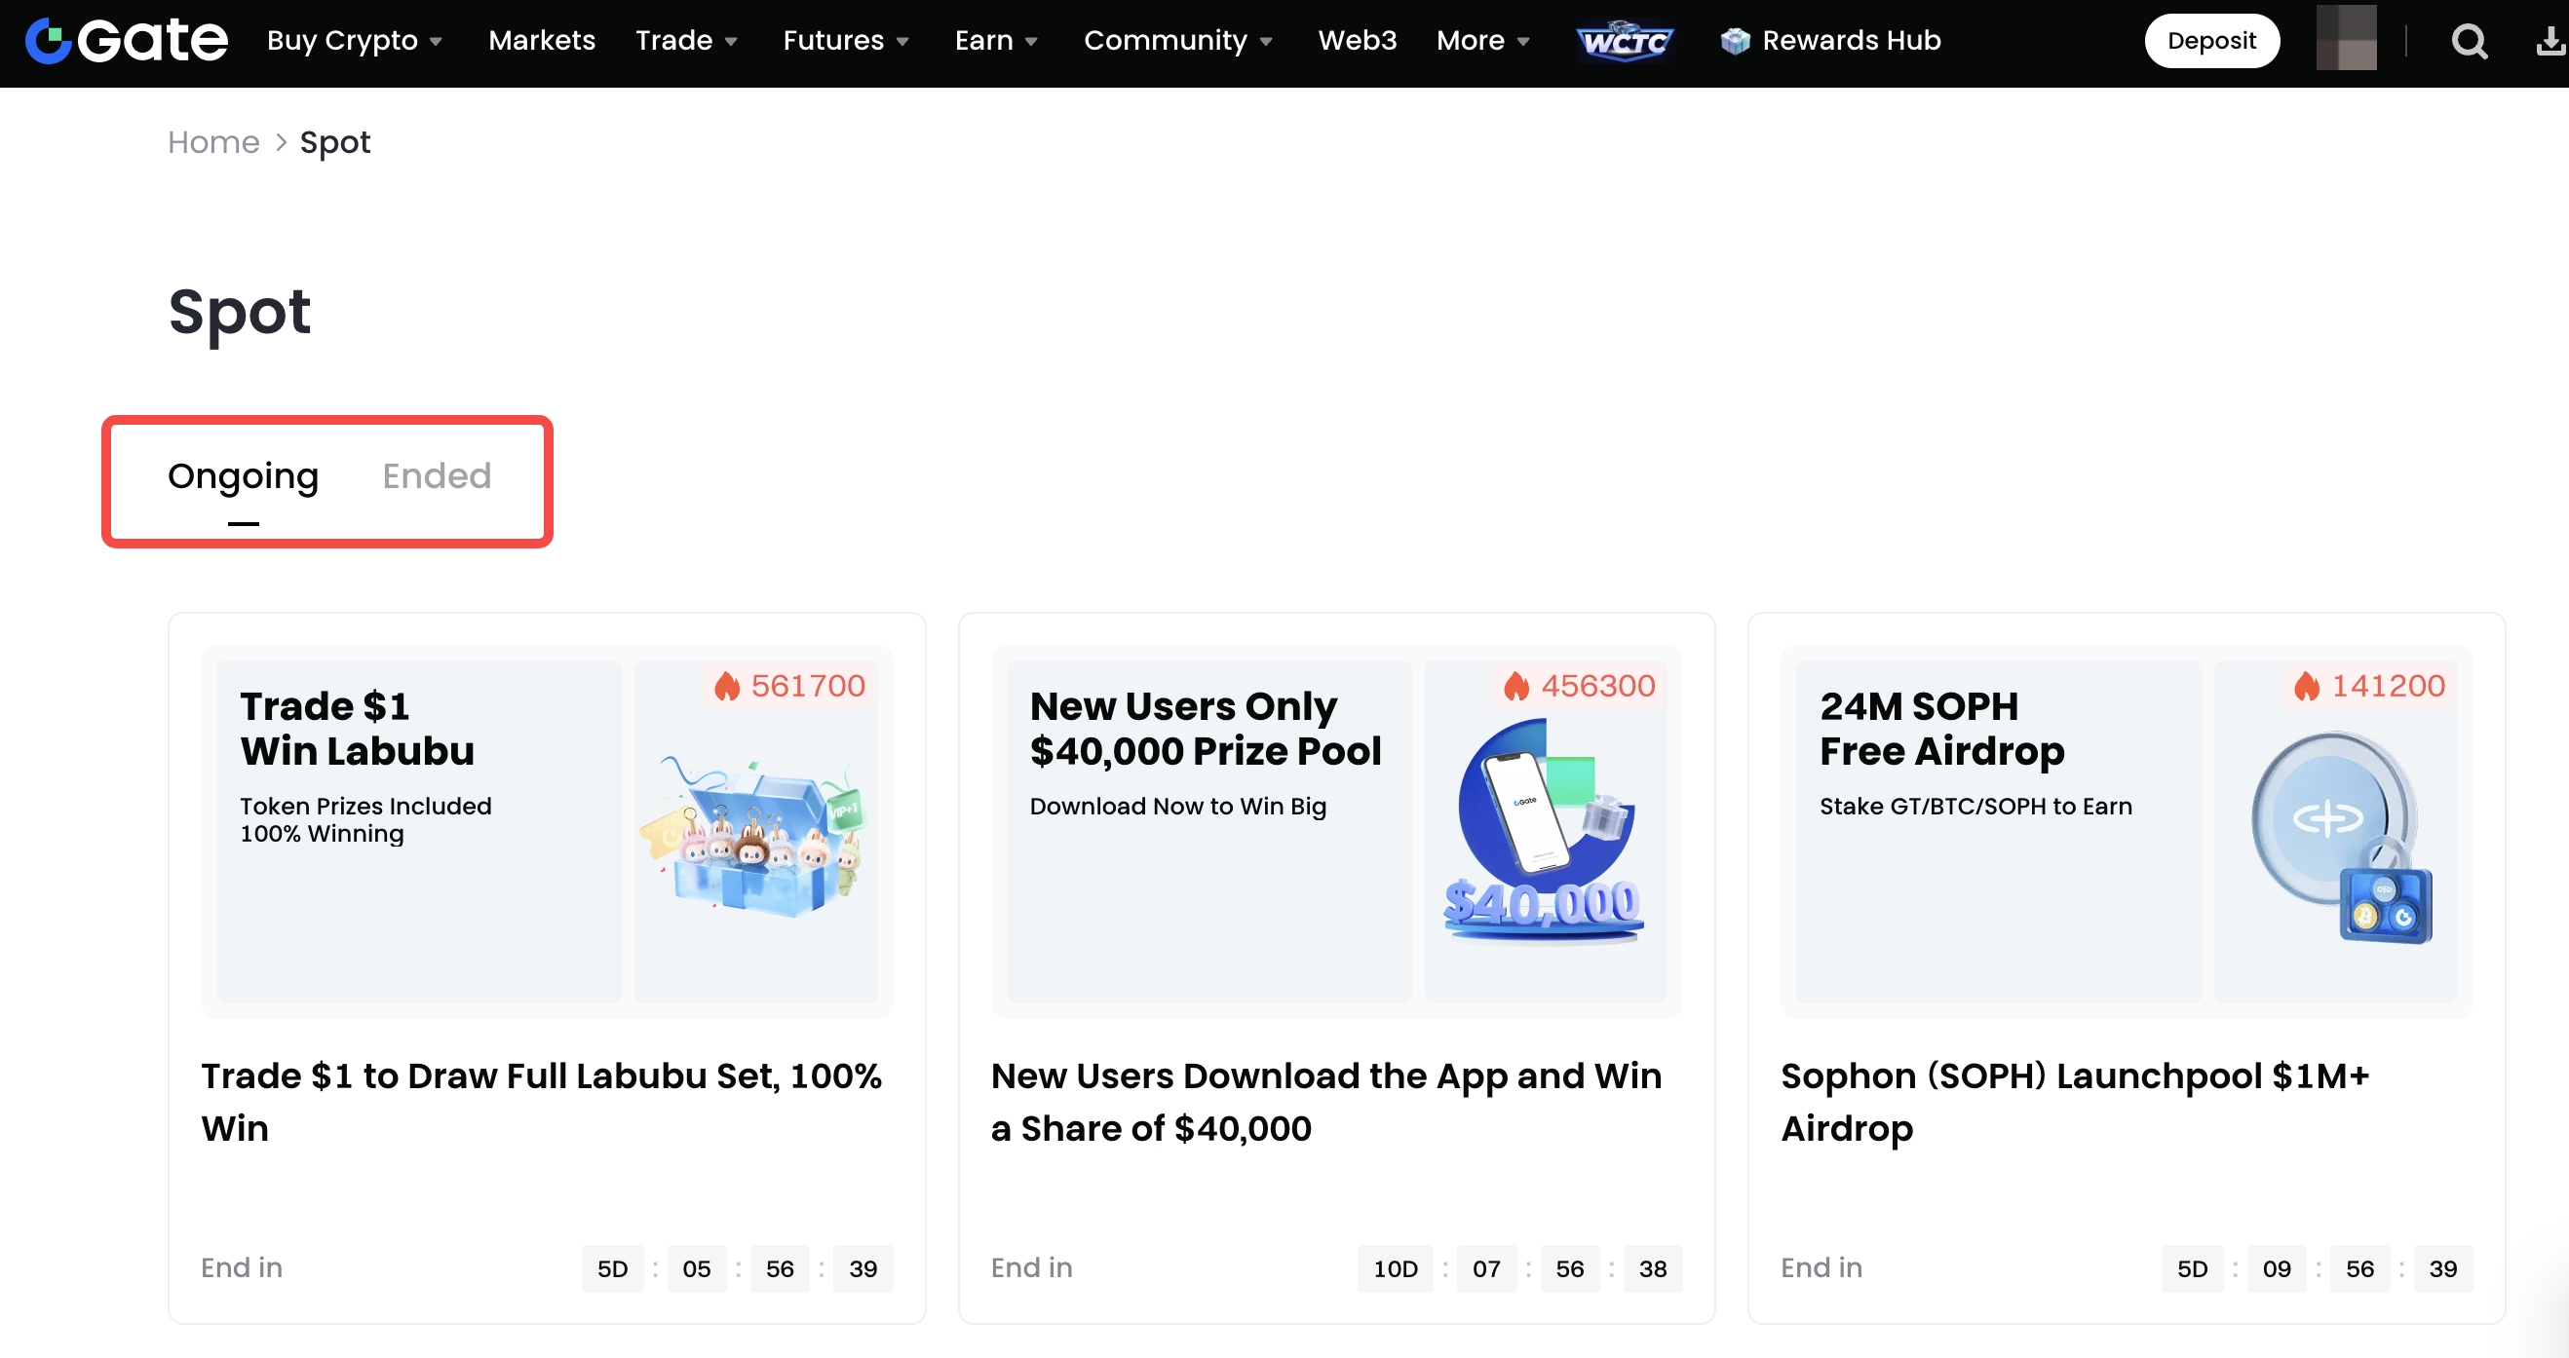Viewport: 2569px width, 1358px height.
Task: Open the WCTC competition badge
Action: point(1625,41)
